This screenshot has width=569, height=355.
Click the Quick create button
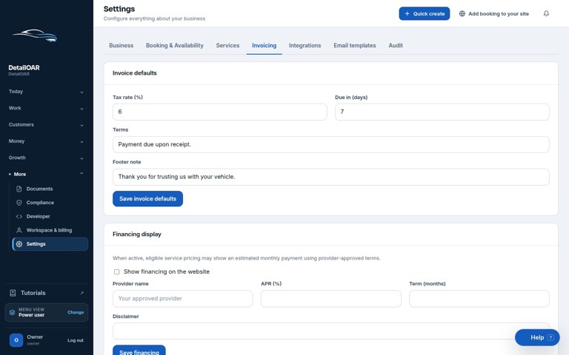click(425, 13)
